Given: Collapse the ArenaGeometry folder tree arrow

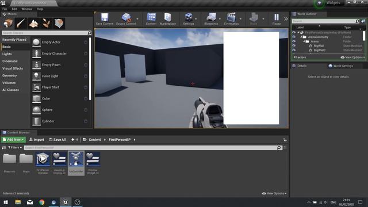Looking at the screenshot, I should tap(301, 37).
